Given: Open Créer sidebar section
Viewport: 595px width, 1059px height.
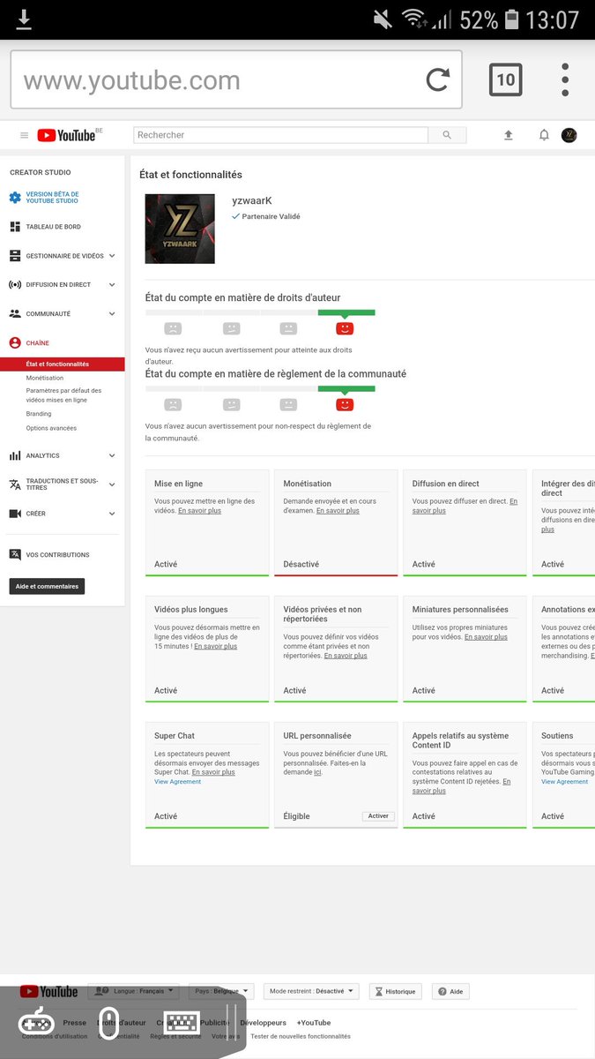Looking at the screenshot, I should pyautogui.click(x=35, y=514).
